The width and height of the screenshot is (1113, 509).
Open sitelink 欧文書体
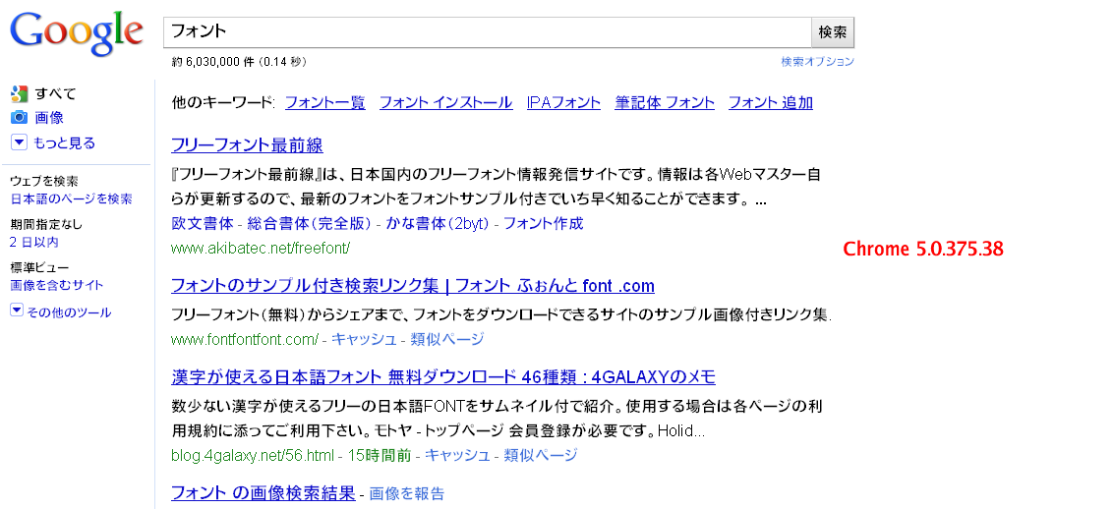tap(203, 223)
